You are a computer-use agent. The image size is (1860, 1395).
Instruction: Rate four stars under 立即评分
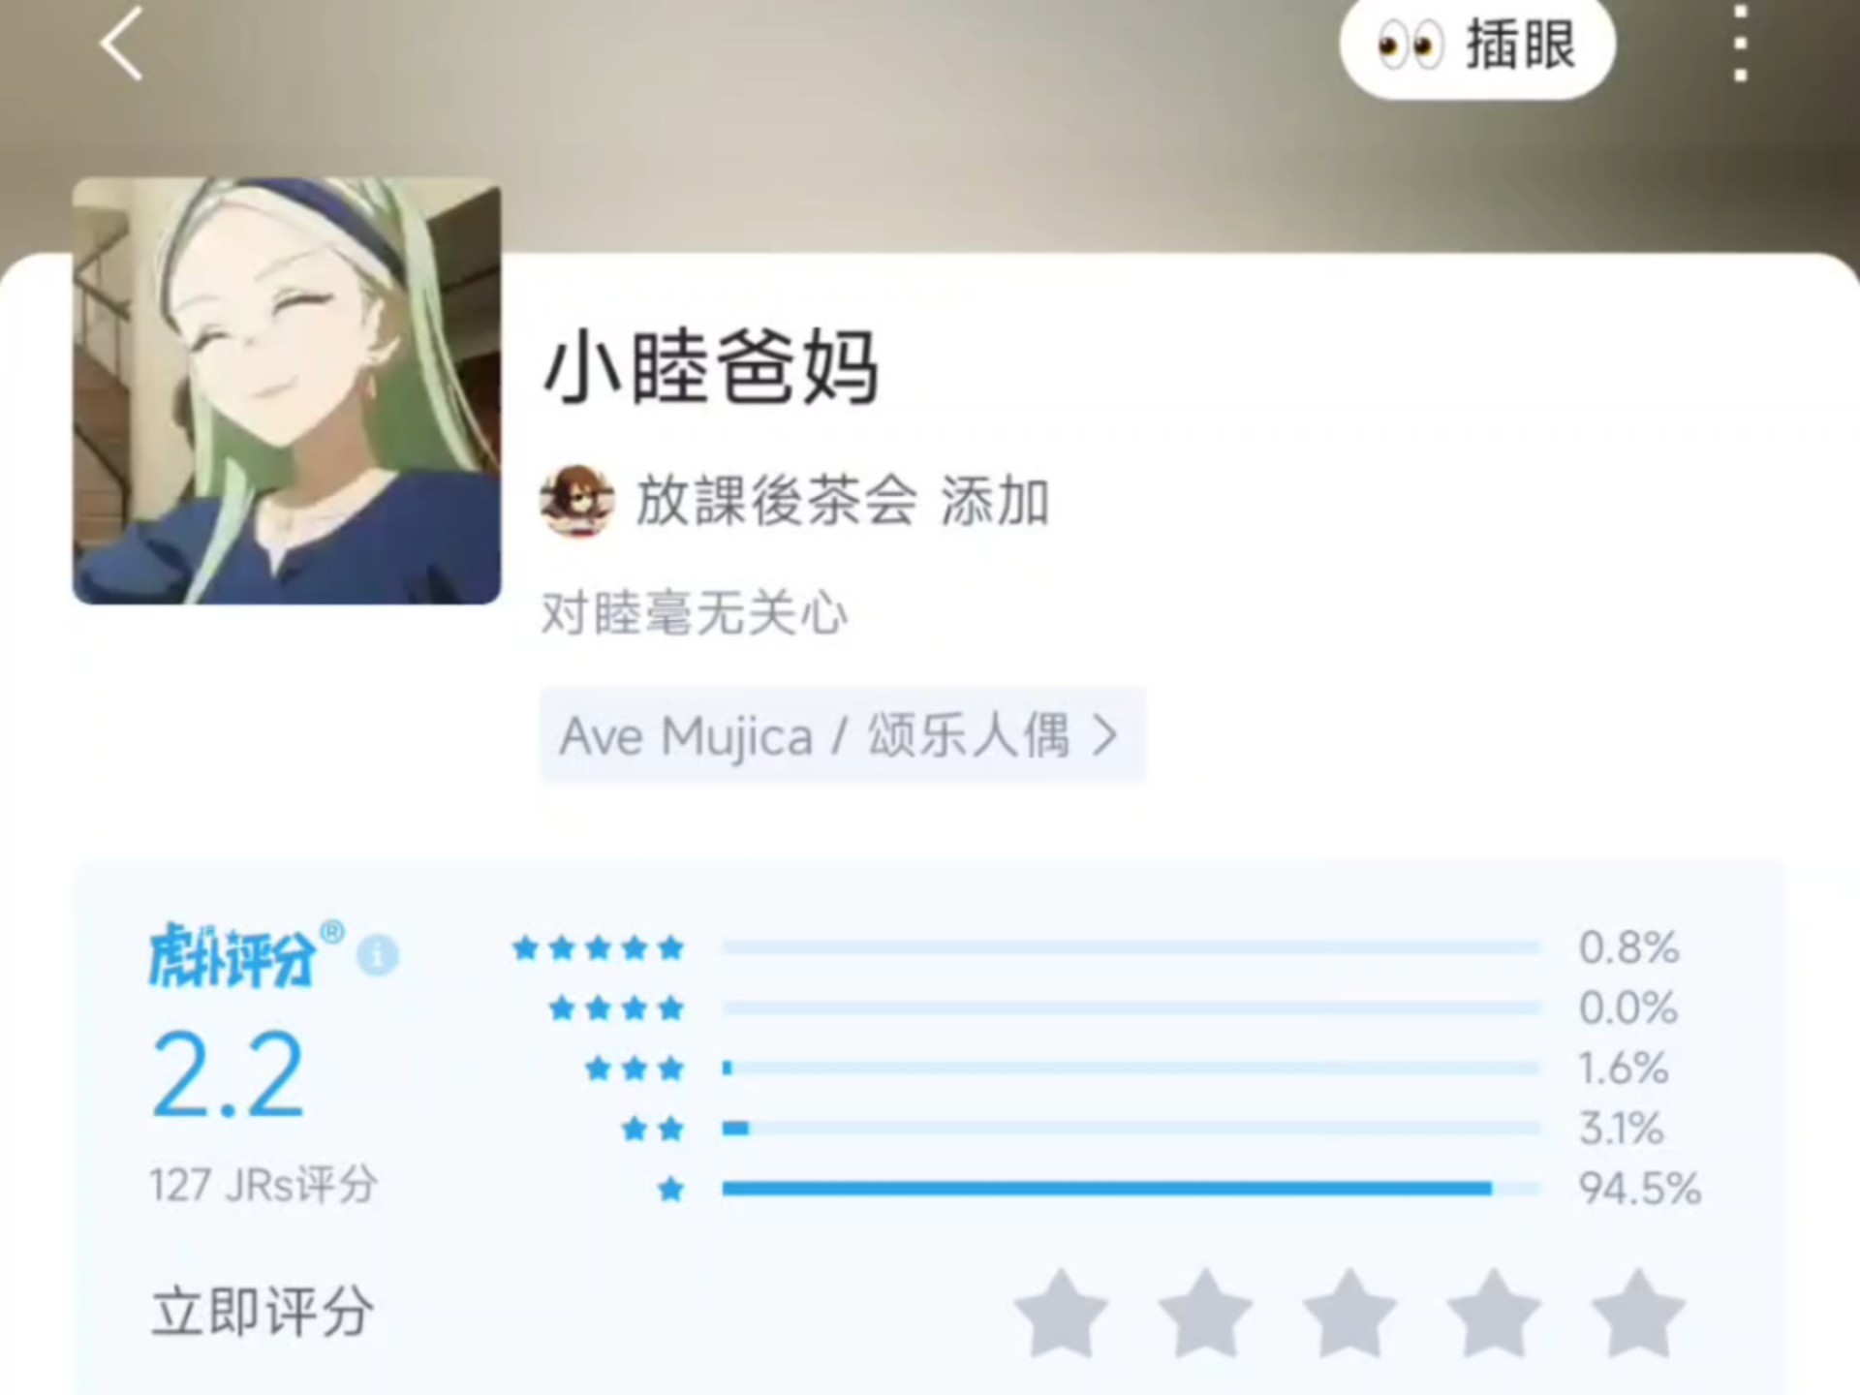point(1494,1314)
